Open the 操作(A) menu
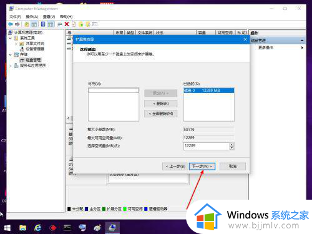Screen dimensions: 312x234 click(x=32, y=17)
